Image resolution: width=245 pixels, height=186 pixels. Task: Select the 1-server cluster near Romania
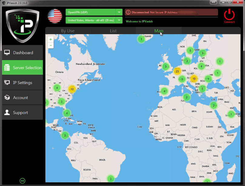208,79
